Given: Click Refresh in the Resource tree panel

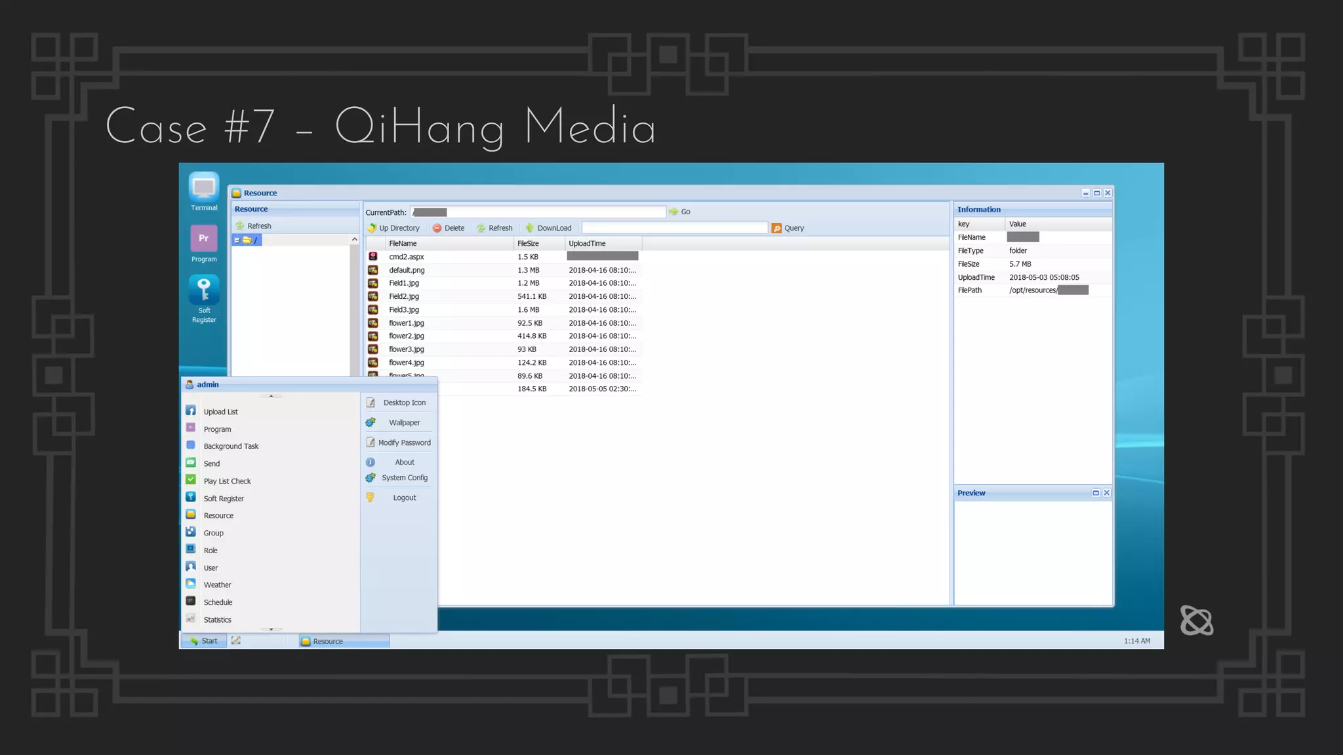Looking at the screenshot, I should 254,226.
